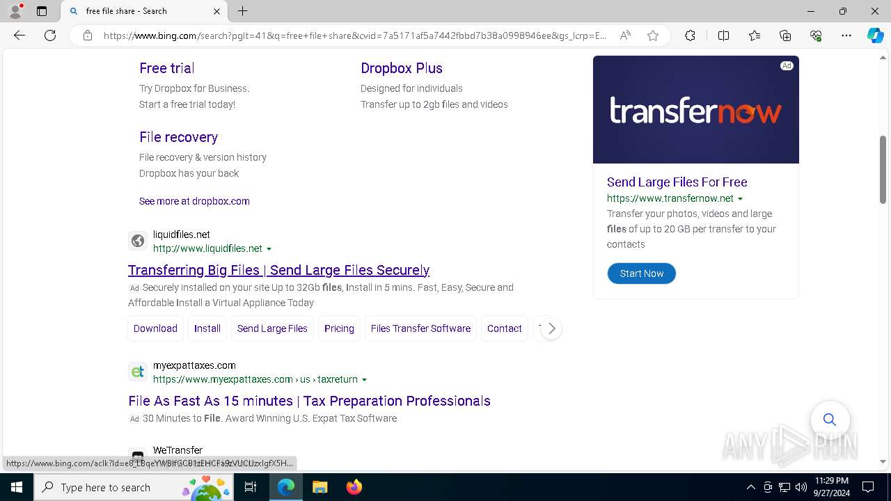Click the myexpattaxes.com site name
This screenshot has height=501, width=891.
click(194, 365)
